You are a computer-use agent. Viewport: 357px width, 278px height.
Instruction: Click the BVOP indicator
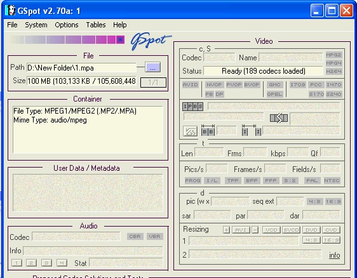(252, 84)
